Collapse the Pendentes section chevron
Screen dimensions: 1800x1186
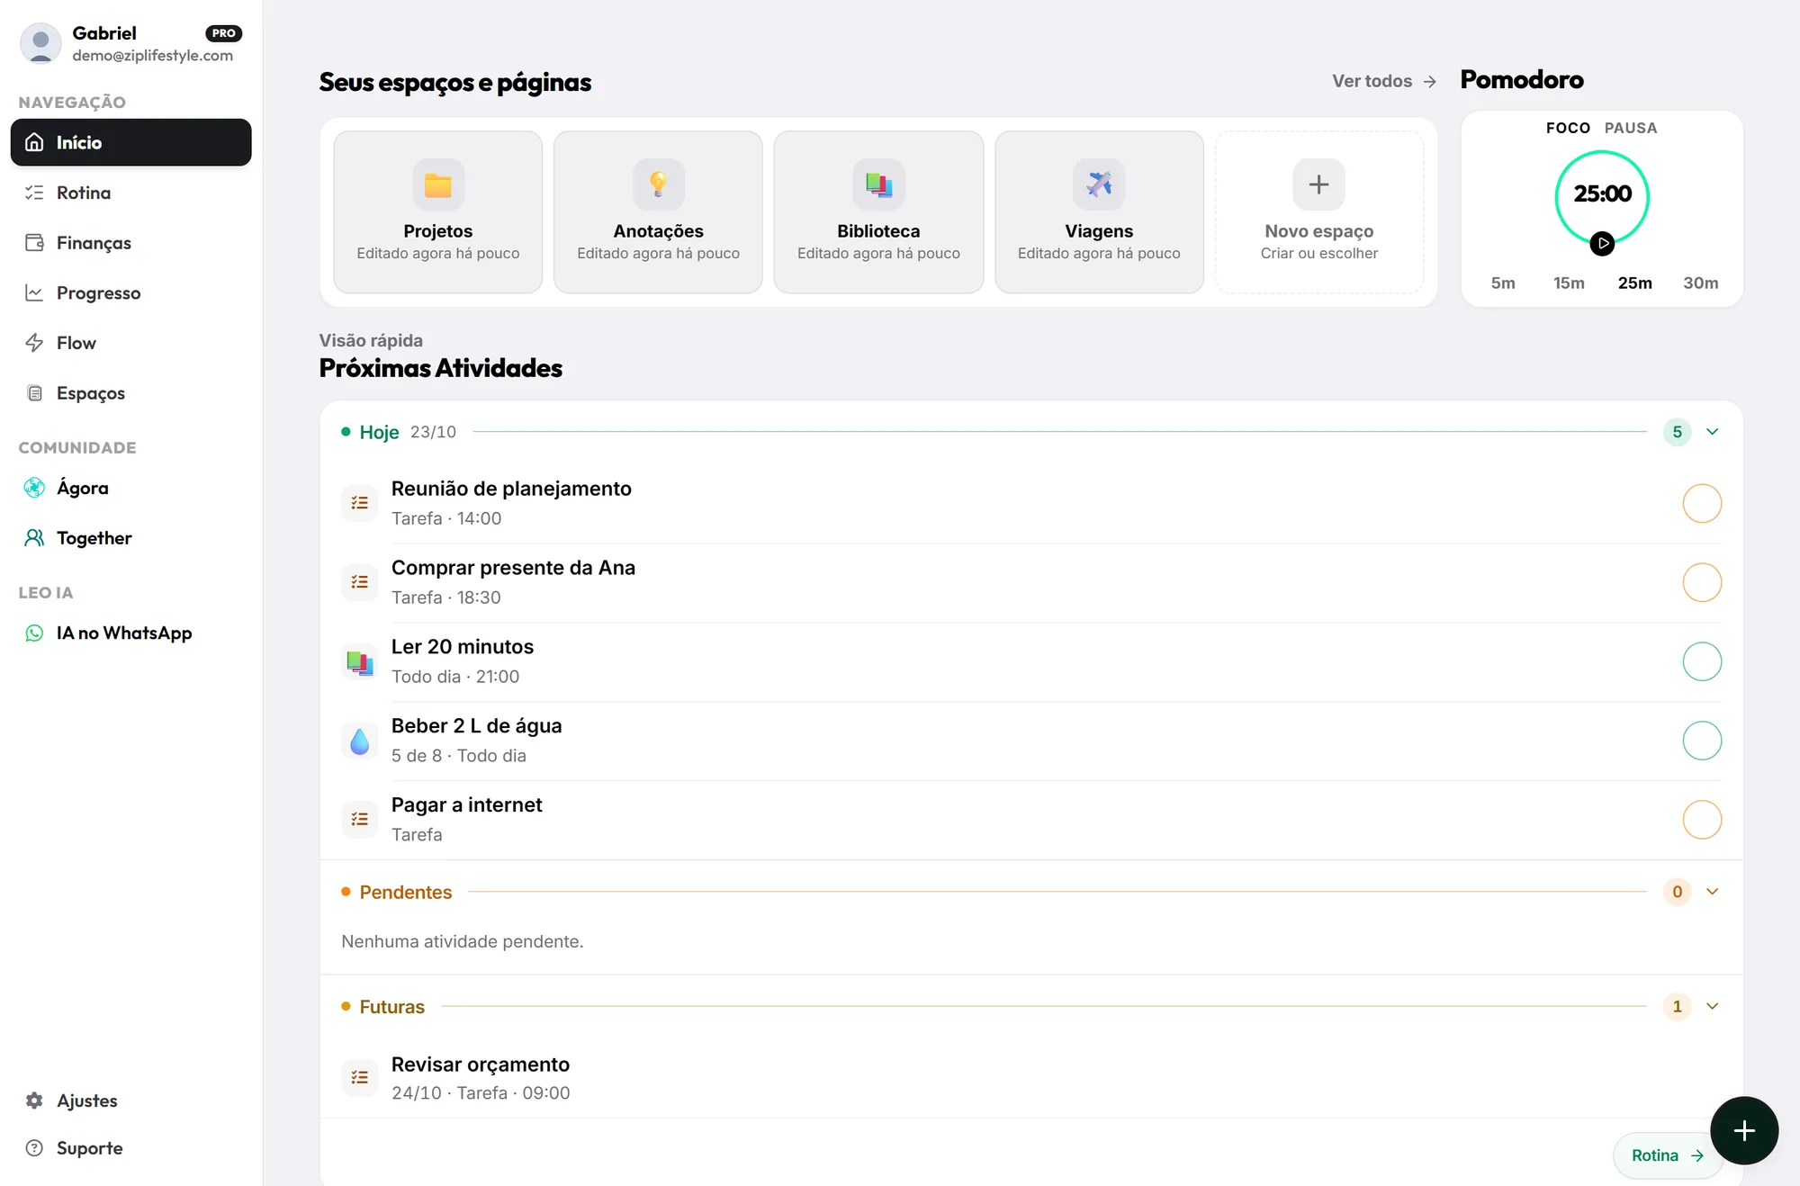point(1713,892)
